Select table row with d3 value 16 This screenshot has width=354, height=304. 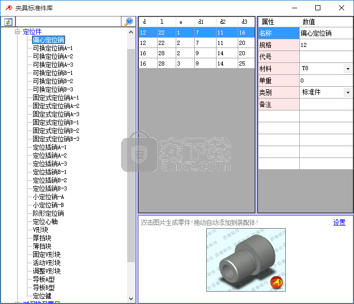click(x=197, y=33)
